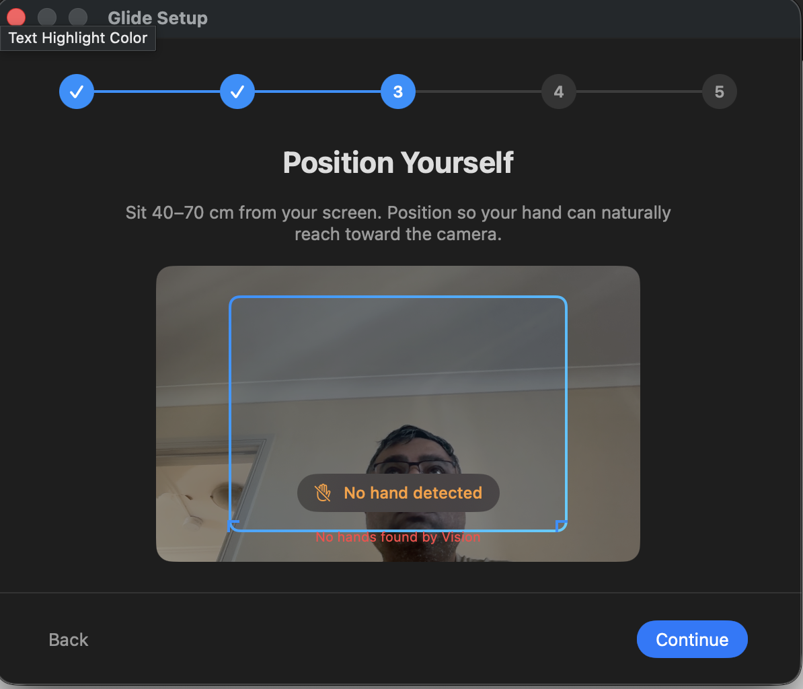Click the 'No hands found by Vision' text
The width and height of the screenshot is (803, 689).
point(398,537)
